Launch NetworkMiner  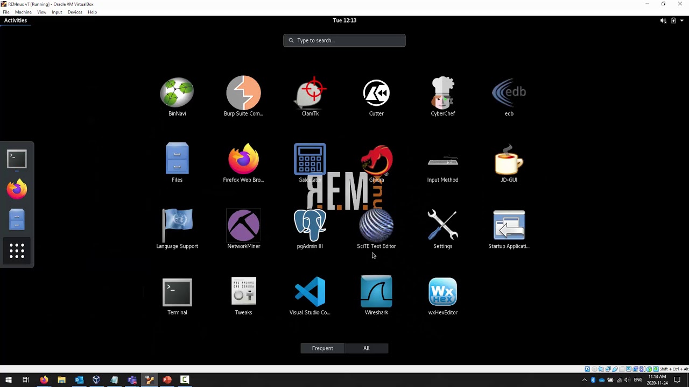click(243, 230)
